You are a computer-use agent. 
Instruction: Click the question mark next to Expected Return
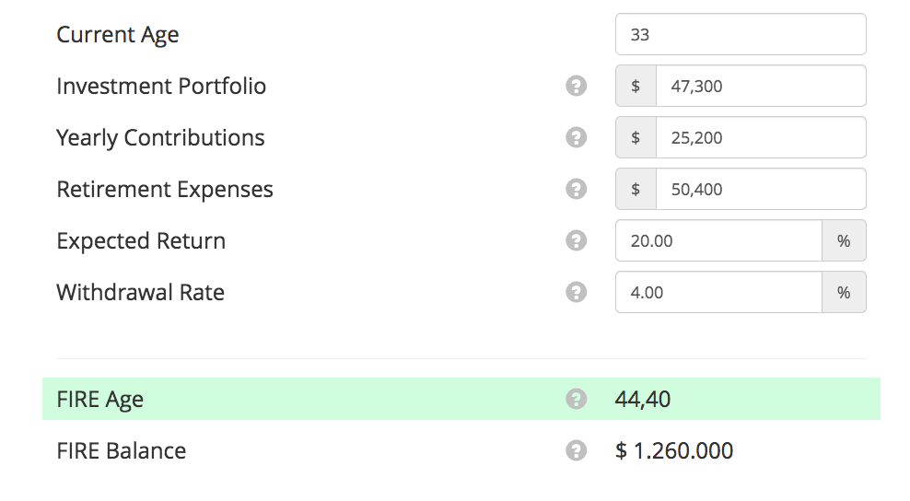[576, 241]
